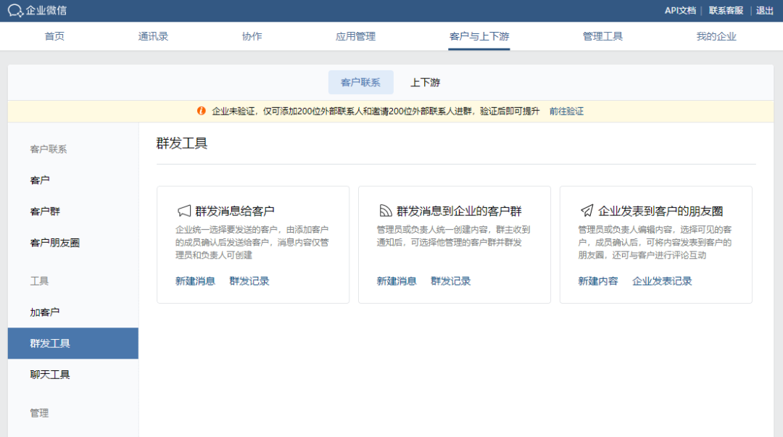783x437 pixels.
Task: Switch to the 上下游 sub-tab
Action: click(425, 83)
